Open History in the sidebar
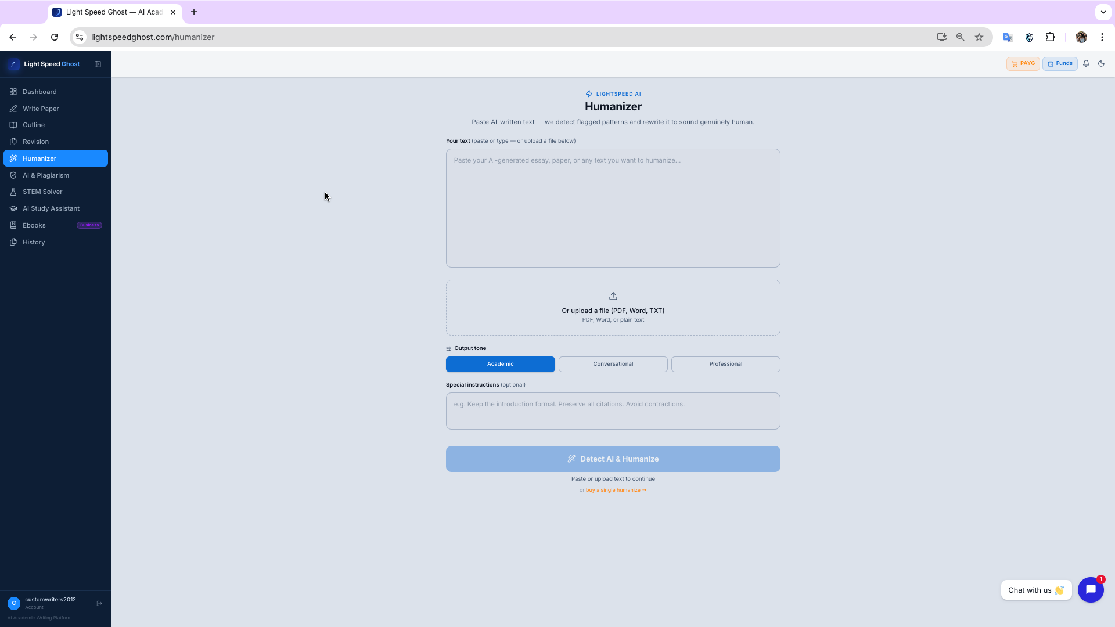 click(x=56, y=242)
